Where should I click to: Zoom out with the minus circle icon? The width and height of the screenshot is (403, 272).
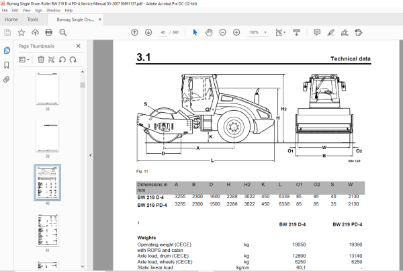coord(222,32)
